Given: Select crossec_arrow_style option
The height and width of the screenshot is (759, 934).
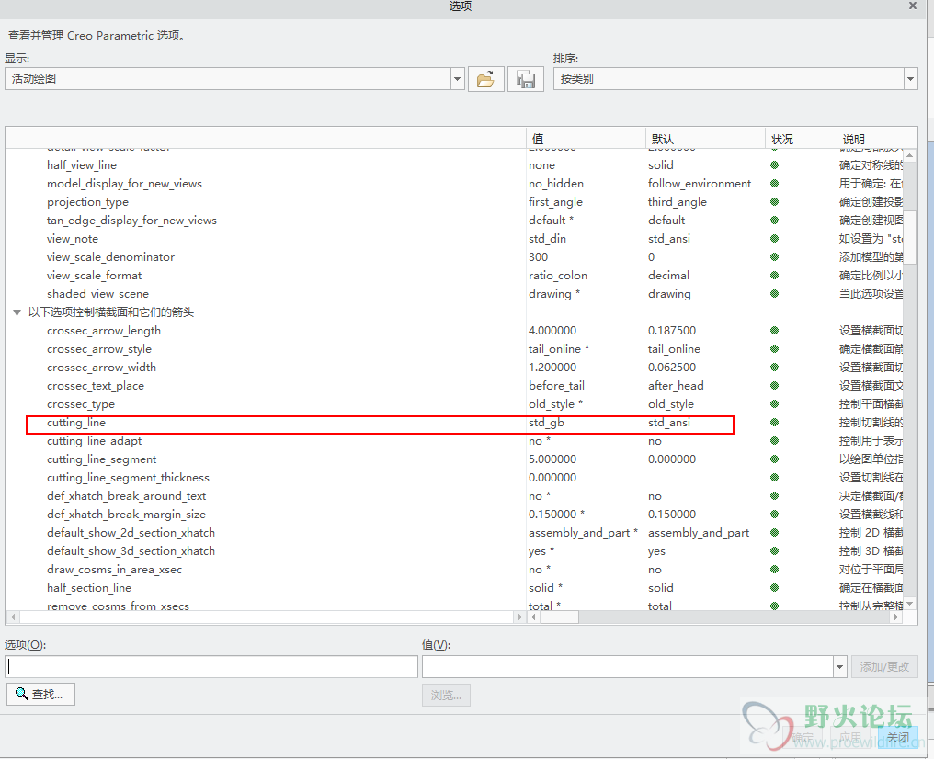Looking at the screenshot, I should [99, 349].
